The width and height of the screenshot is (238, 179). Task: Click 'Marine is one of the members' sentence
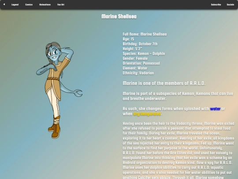pos(164,83)
